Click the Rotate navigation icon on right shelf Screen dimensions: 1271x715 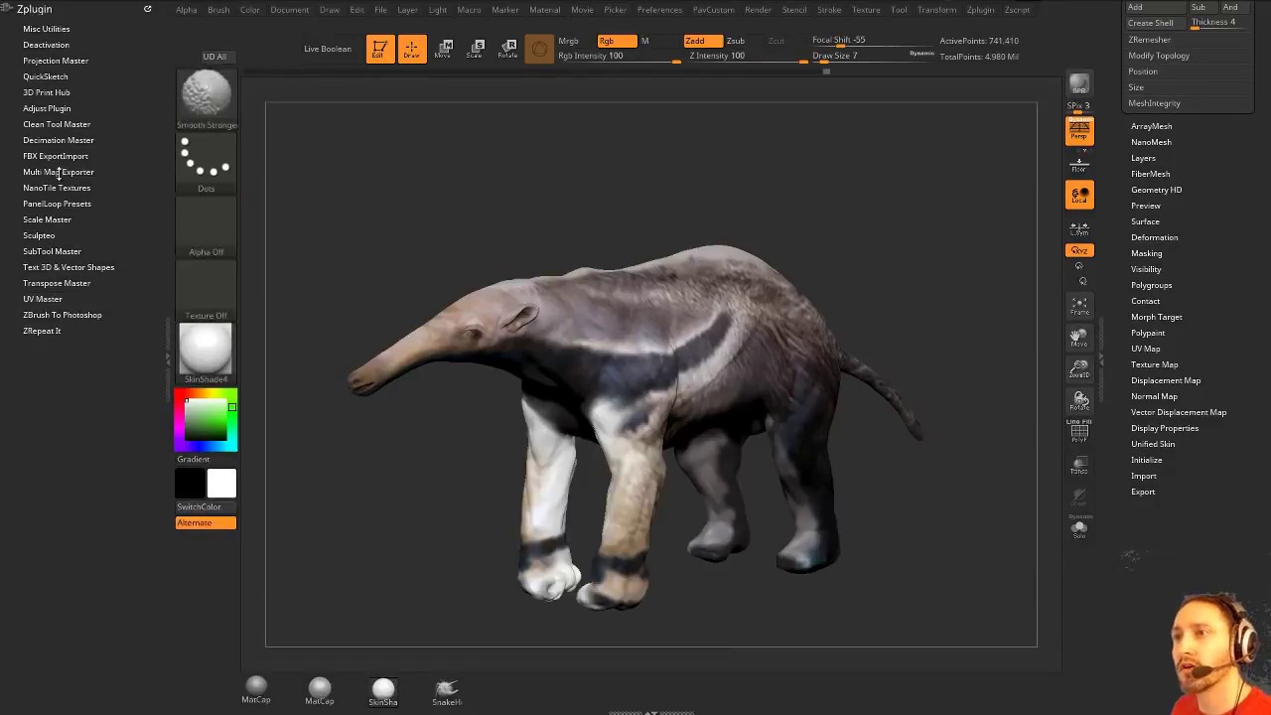click(1079, 401)
